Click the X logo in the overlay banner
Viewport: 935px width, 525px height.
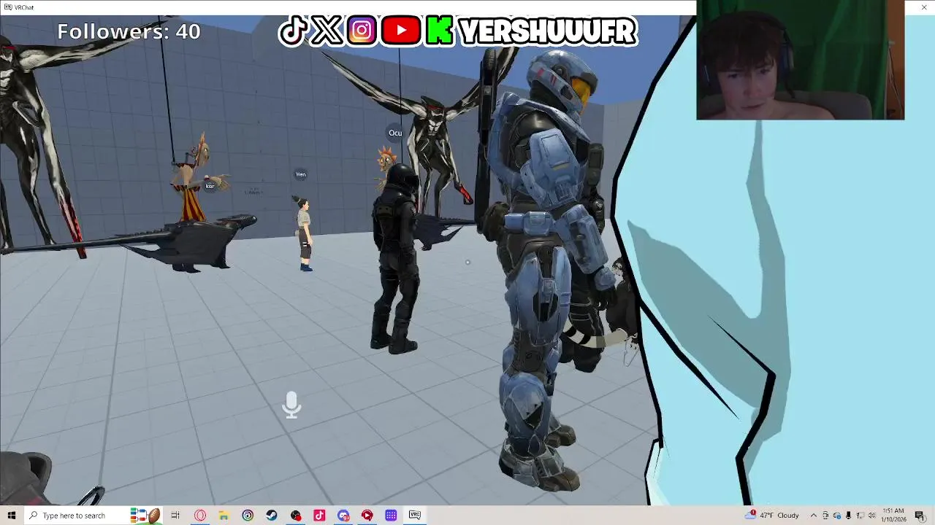[x=327, y=31]
